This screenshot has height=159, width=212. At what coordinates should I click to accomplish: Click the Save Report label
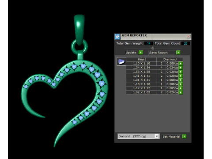point(158,53)
